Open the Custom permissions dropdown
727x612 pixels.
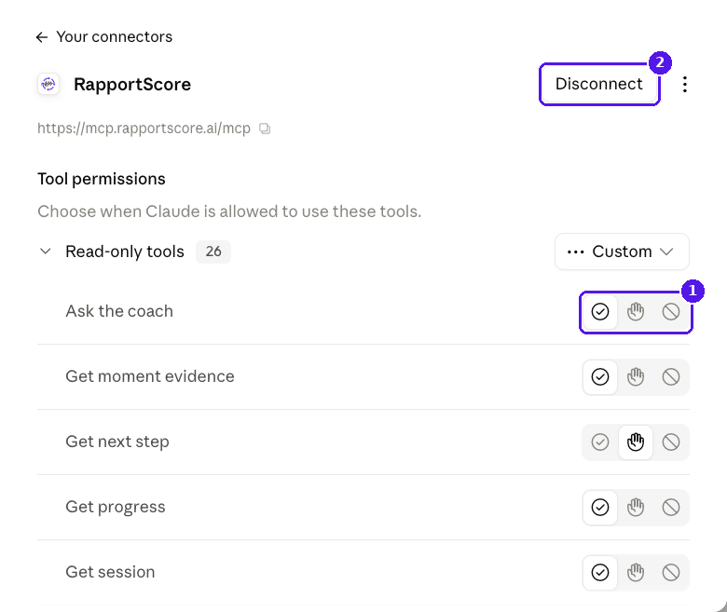(x=622, y=252)
